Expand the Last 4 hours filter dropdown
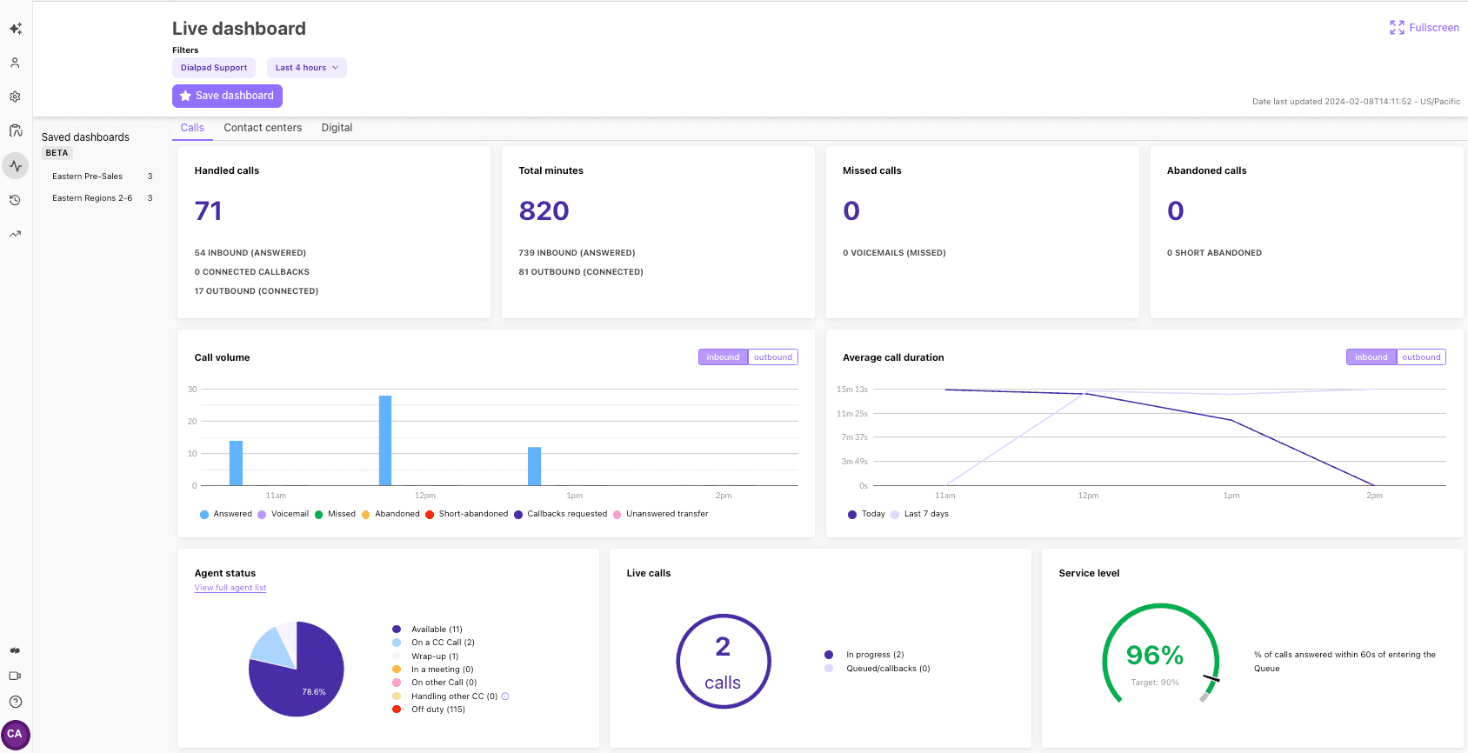The height and width of the screenshot is (753, 1468). coord(306,68)
